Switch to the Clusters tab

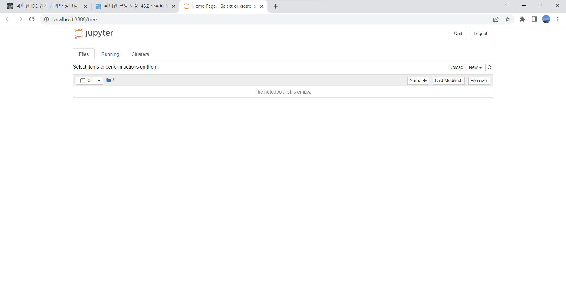(140, 54)
